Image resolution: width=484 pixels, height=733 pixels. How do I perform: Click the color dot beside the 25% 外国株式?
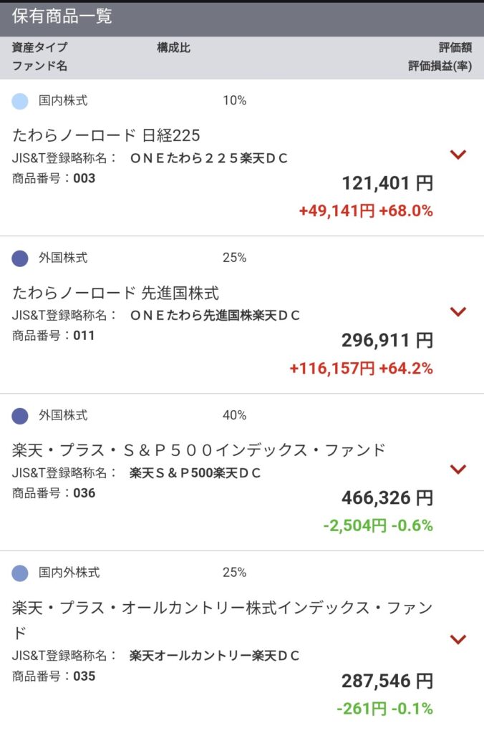click(x=20, y=258)
